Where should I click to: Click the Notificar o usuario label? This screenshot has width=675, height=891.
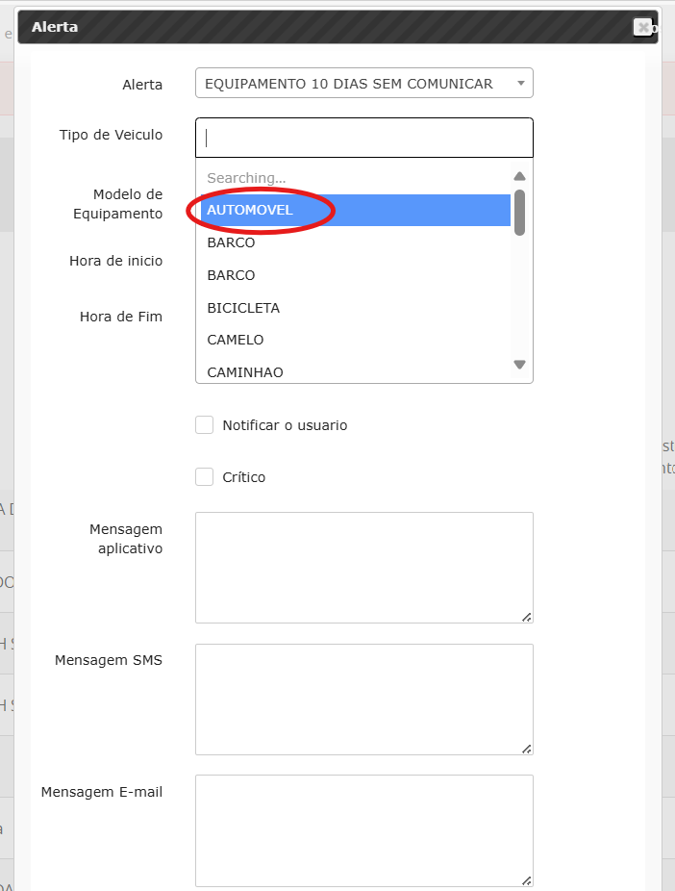point(285,425)
